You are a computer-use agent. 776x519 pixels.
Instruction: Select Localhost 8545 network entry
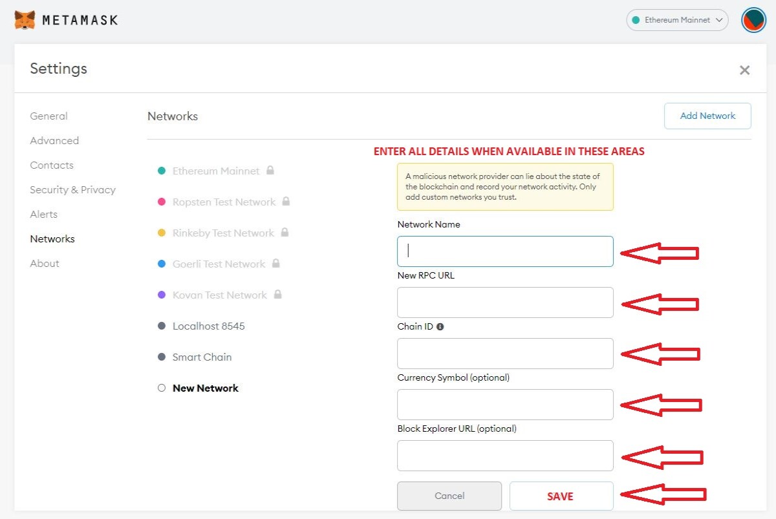(x=208, y=326)
